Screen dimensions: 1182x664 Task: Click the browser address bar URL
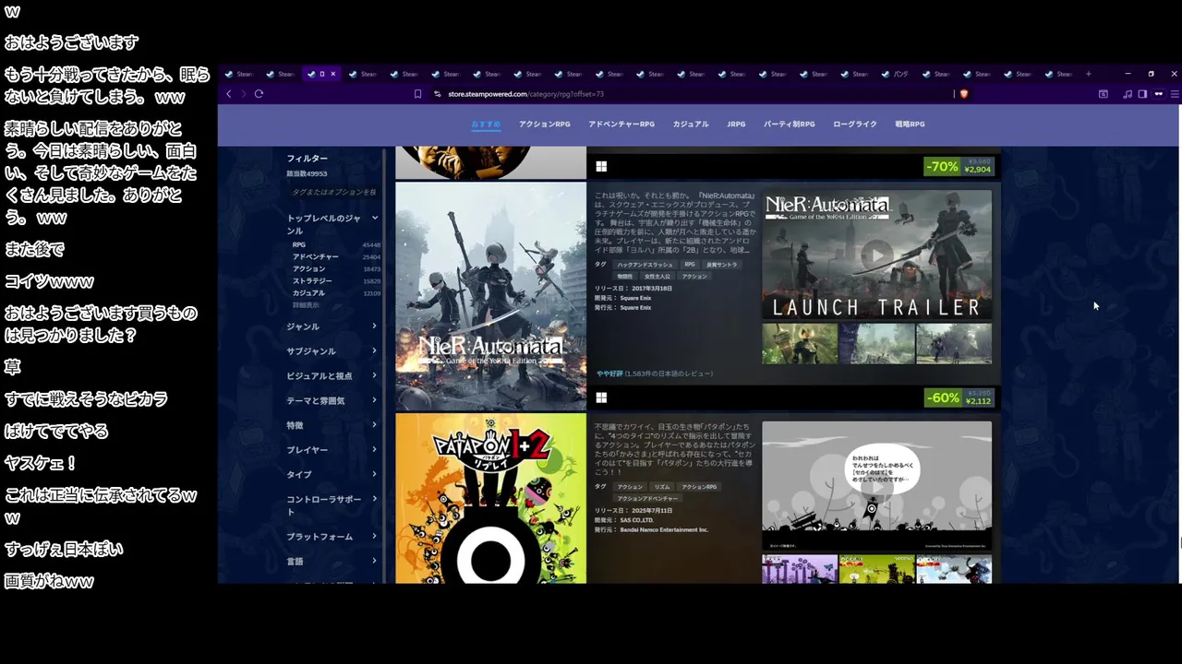point(525,93)
